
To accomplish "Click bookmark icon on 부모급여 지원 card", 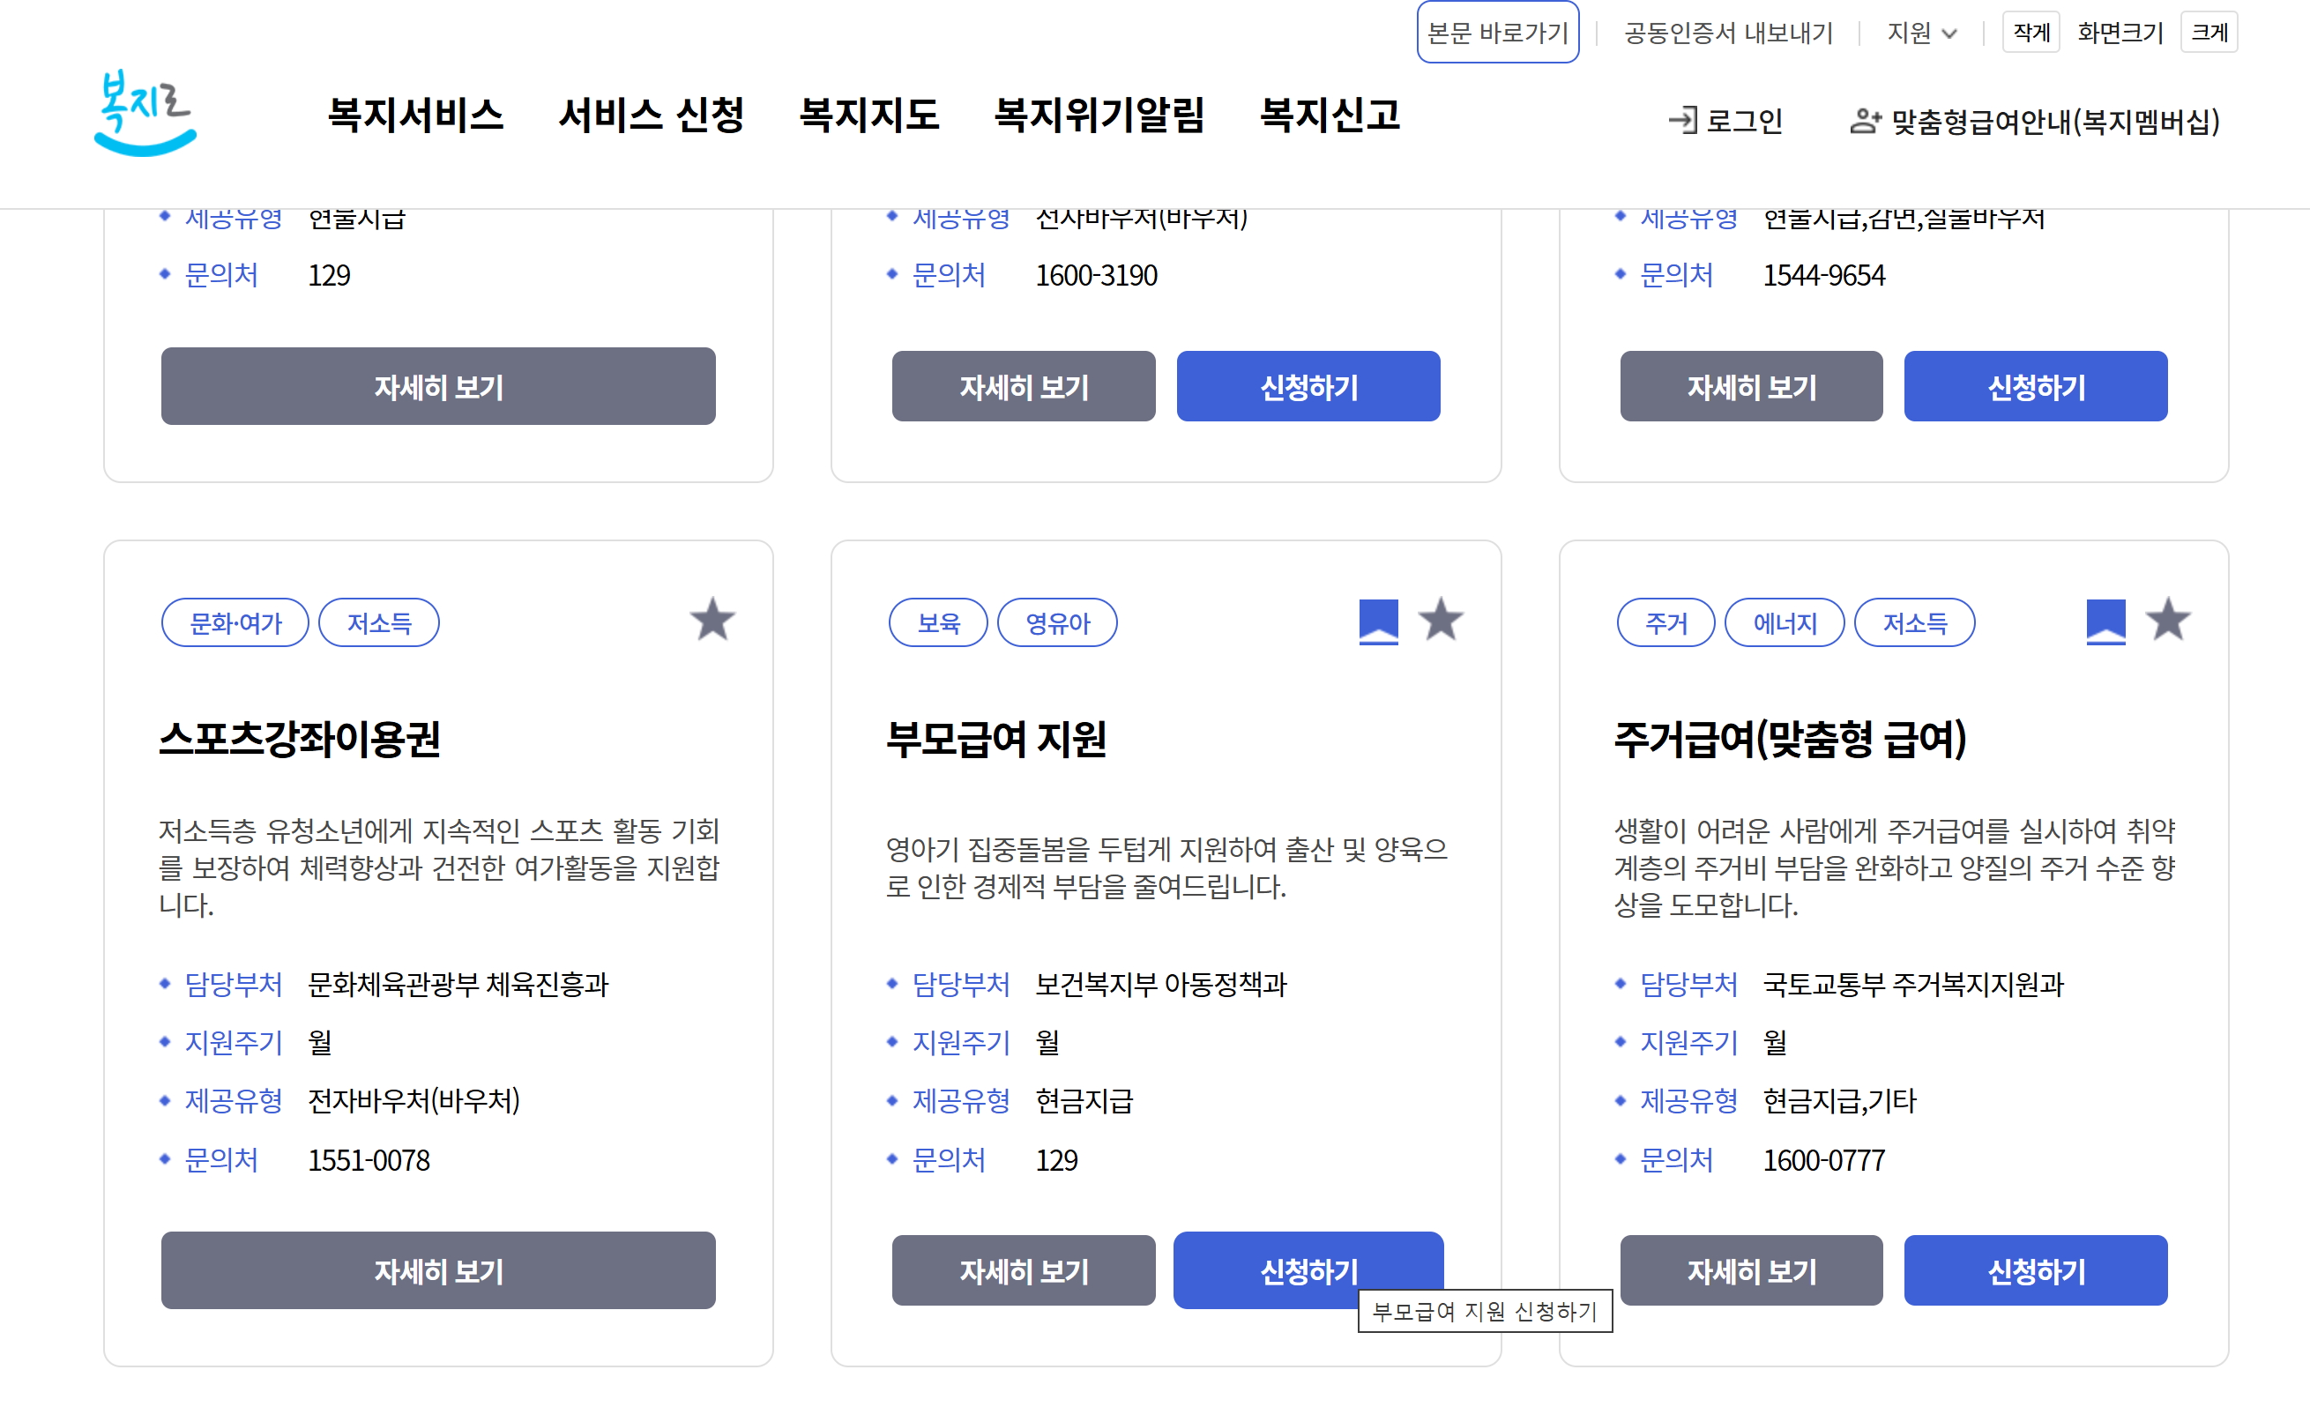I will pos(1378,622).
